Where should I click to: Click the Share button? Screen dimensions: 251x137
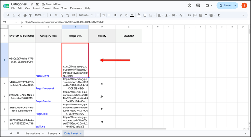pyautogui.click(x=225, y=6)
